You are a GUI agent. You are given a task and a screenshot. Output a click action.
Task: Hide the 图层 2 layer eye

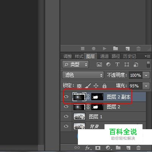66,106
